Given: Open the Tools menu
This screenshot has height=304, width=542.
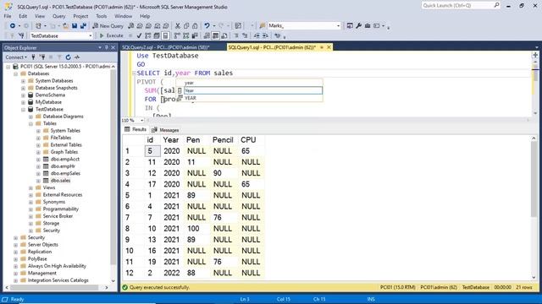Looking at the screenshot, I should [102, 16].
